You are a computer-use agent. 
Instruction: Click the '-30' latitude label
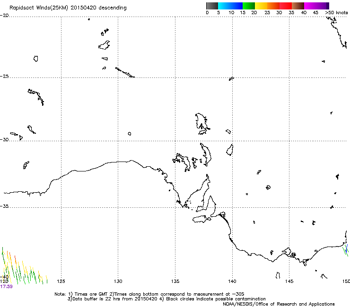click(x=4, y=139)
